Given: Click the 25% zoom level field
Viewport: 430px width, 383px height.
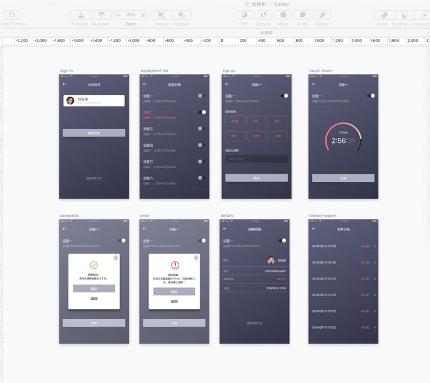Looking at the screenshot, I should (x=131, y=15).
